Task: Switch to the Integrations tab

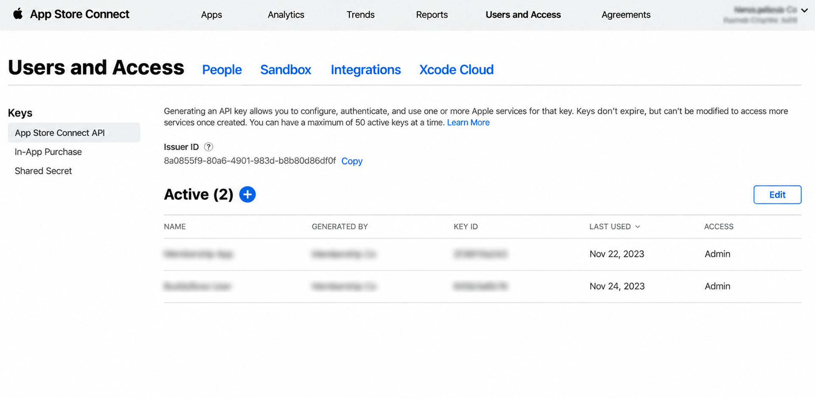Action: (x=365, y=70)
